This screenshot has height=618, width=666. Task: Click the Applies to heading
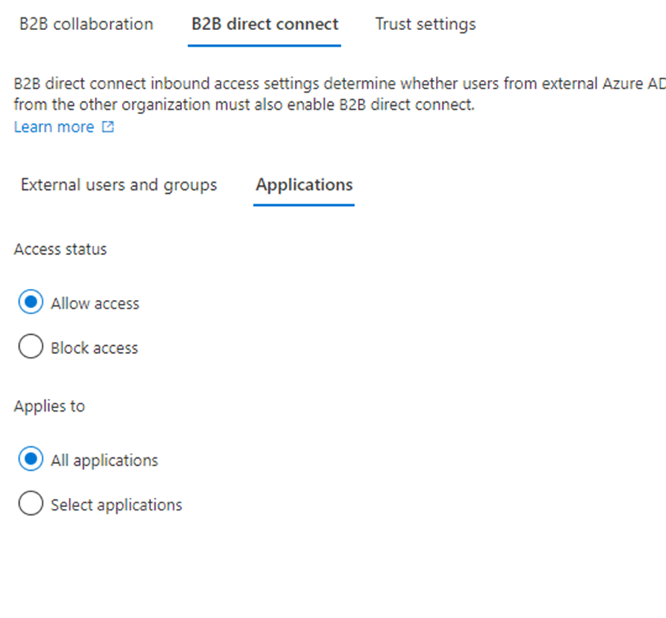(x=49, y=407)
